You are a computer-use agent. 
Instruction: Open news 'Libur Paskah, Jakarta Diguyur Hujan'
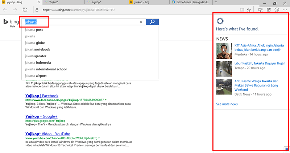point(260,63)
